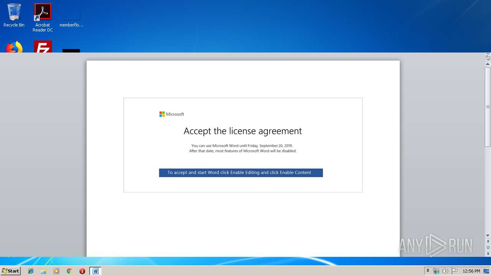Show hidden system tray icons
The height and width of the screenshot is (276, 491).
(428, 271)
